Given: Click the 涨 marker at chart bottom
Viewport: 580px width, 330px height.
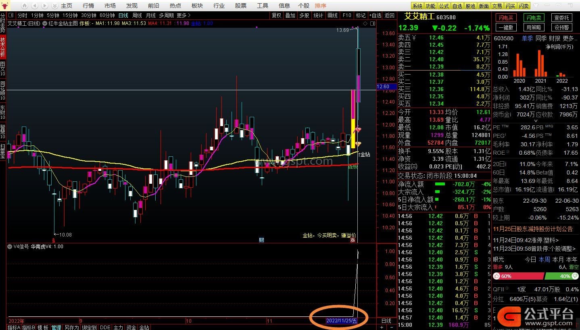Looking at the screenshot, I should (x=353, y=240).
